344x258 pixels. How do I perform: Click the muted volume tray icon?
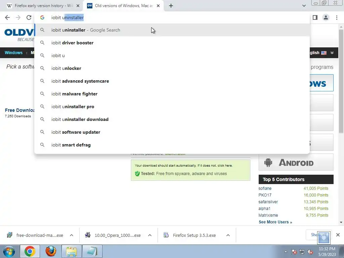click(x=310, y=252)
